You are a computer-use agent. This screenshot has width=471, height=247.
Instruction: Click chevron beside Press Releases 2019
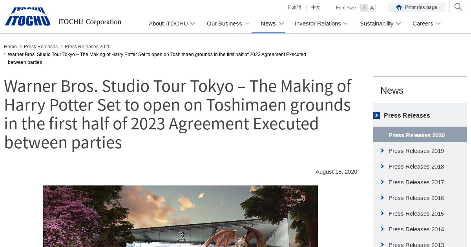click(382, 151)
